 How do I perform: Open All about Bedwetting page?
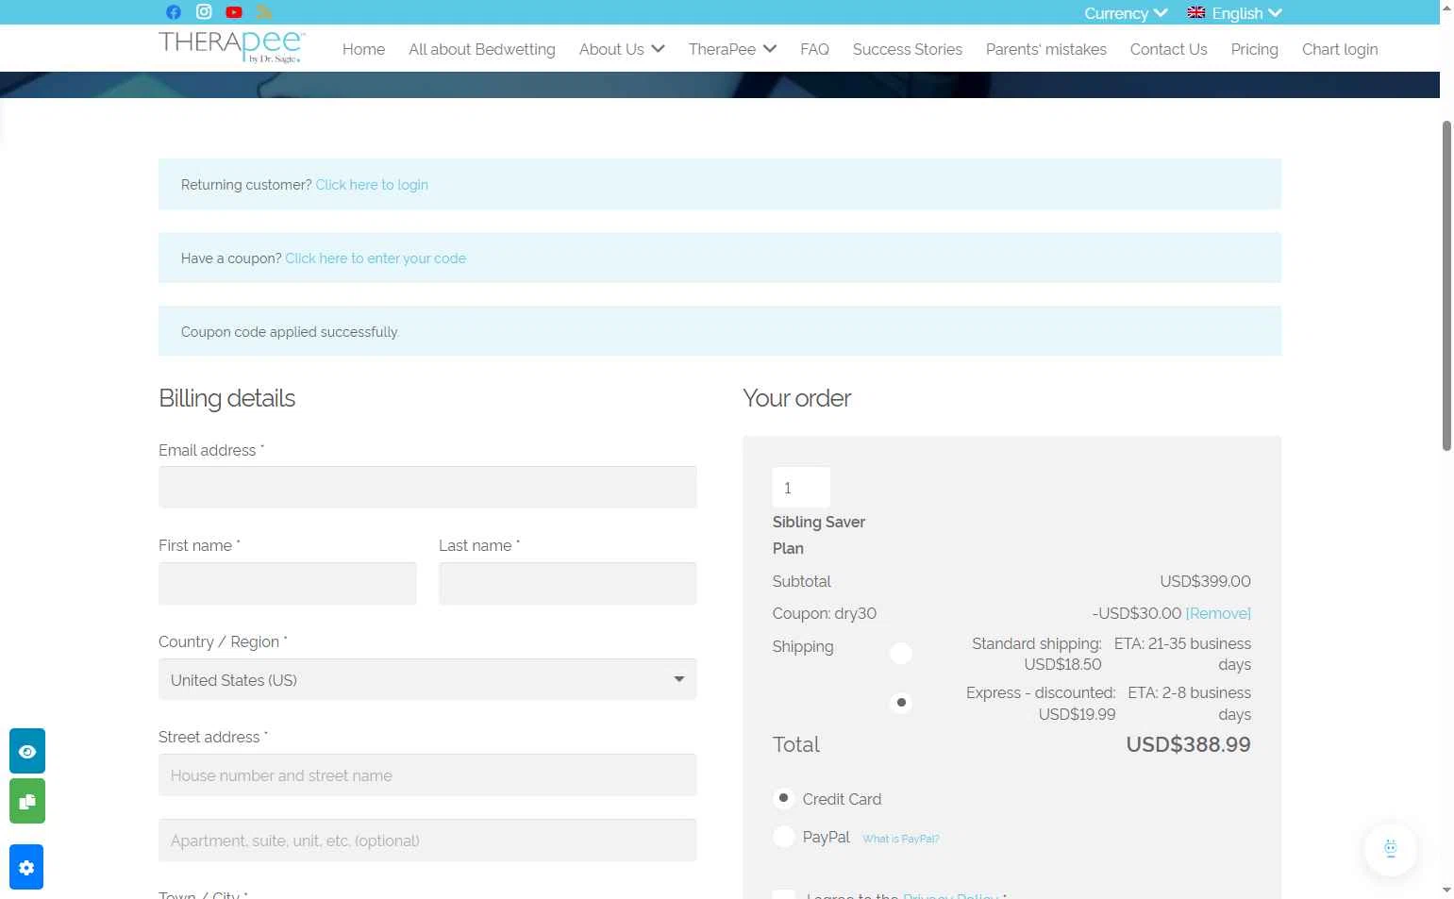[482, 49]
